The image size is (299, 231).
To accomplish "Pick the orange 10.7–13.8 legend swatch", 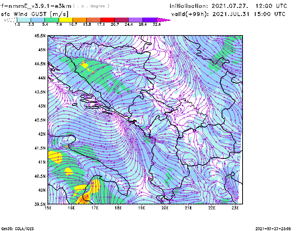I will coord(80,20).
